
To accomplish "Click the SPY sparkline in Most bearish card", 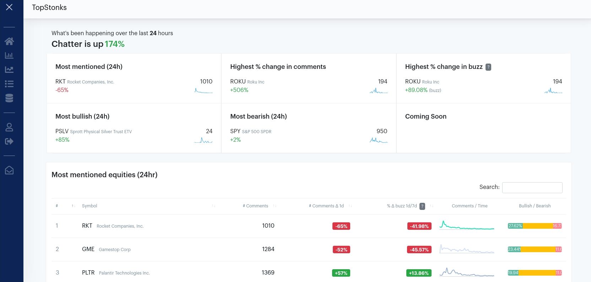I will (x=378, y=140).
